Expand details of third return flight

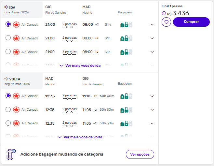click(152, 123)
